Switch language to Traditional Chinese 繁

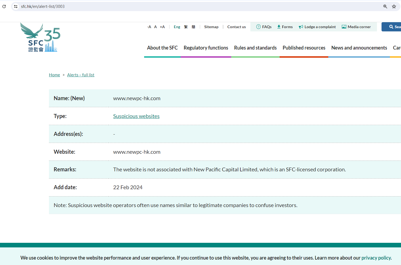click(186, 27)
